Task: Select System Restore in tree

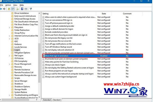Action: (x=20, y=92)
